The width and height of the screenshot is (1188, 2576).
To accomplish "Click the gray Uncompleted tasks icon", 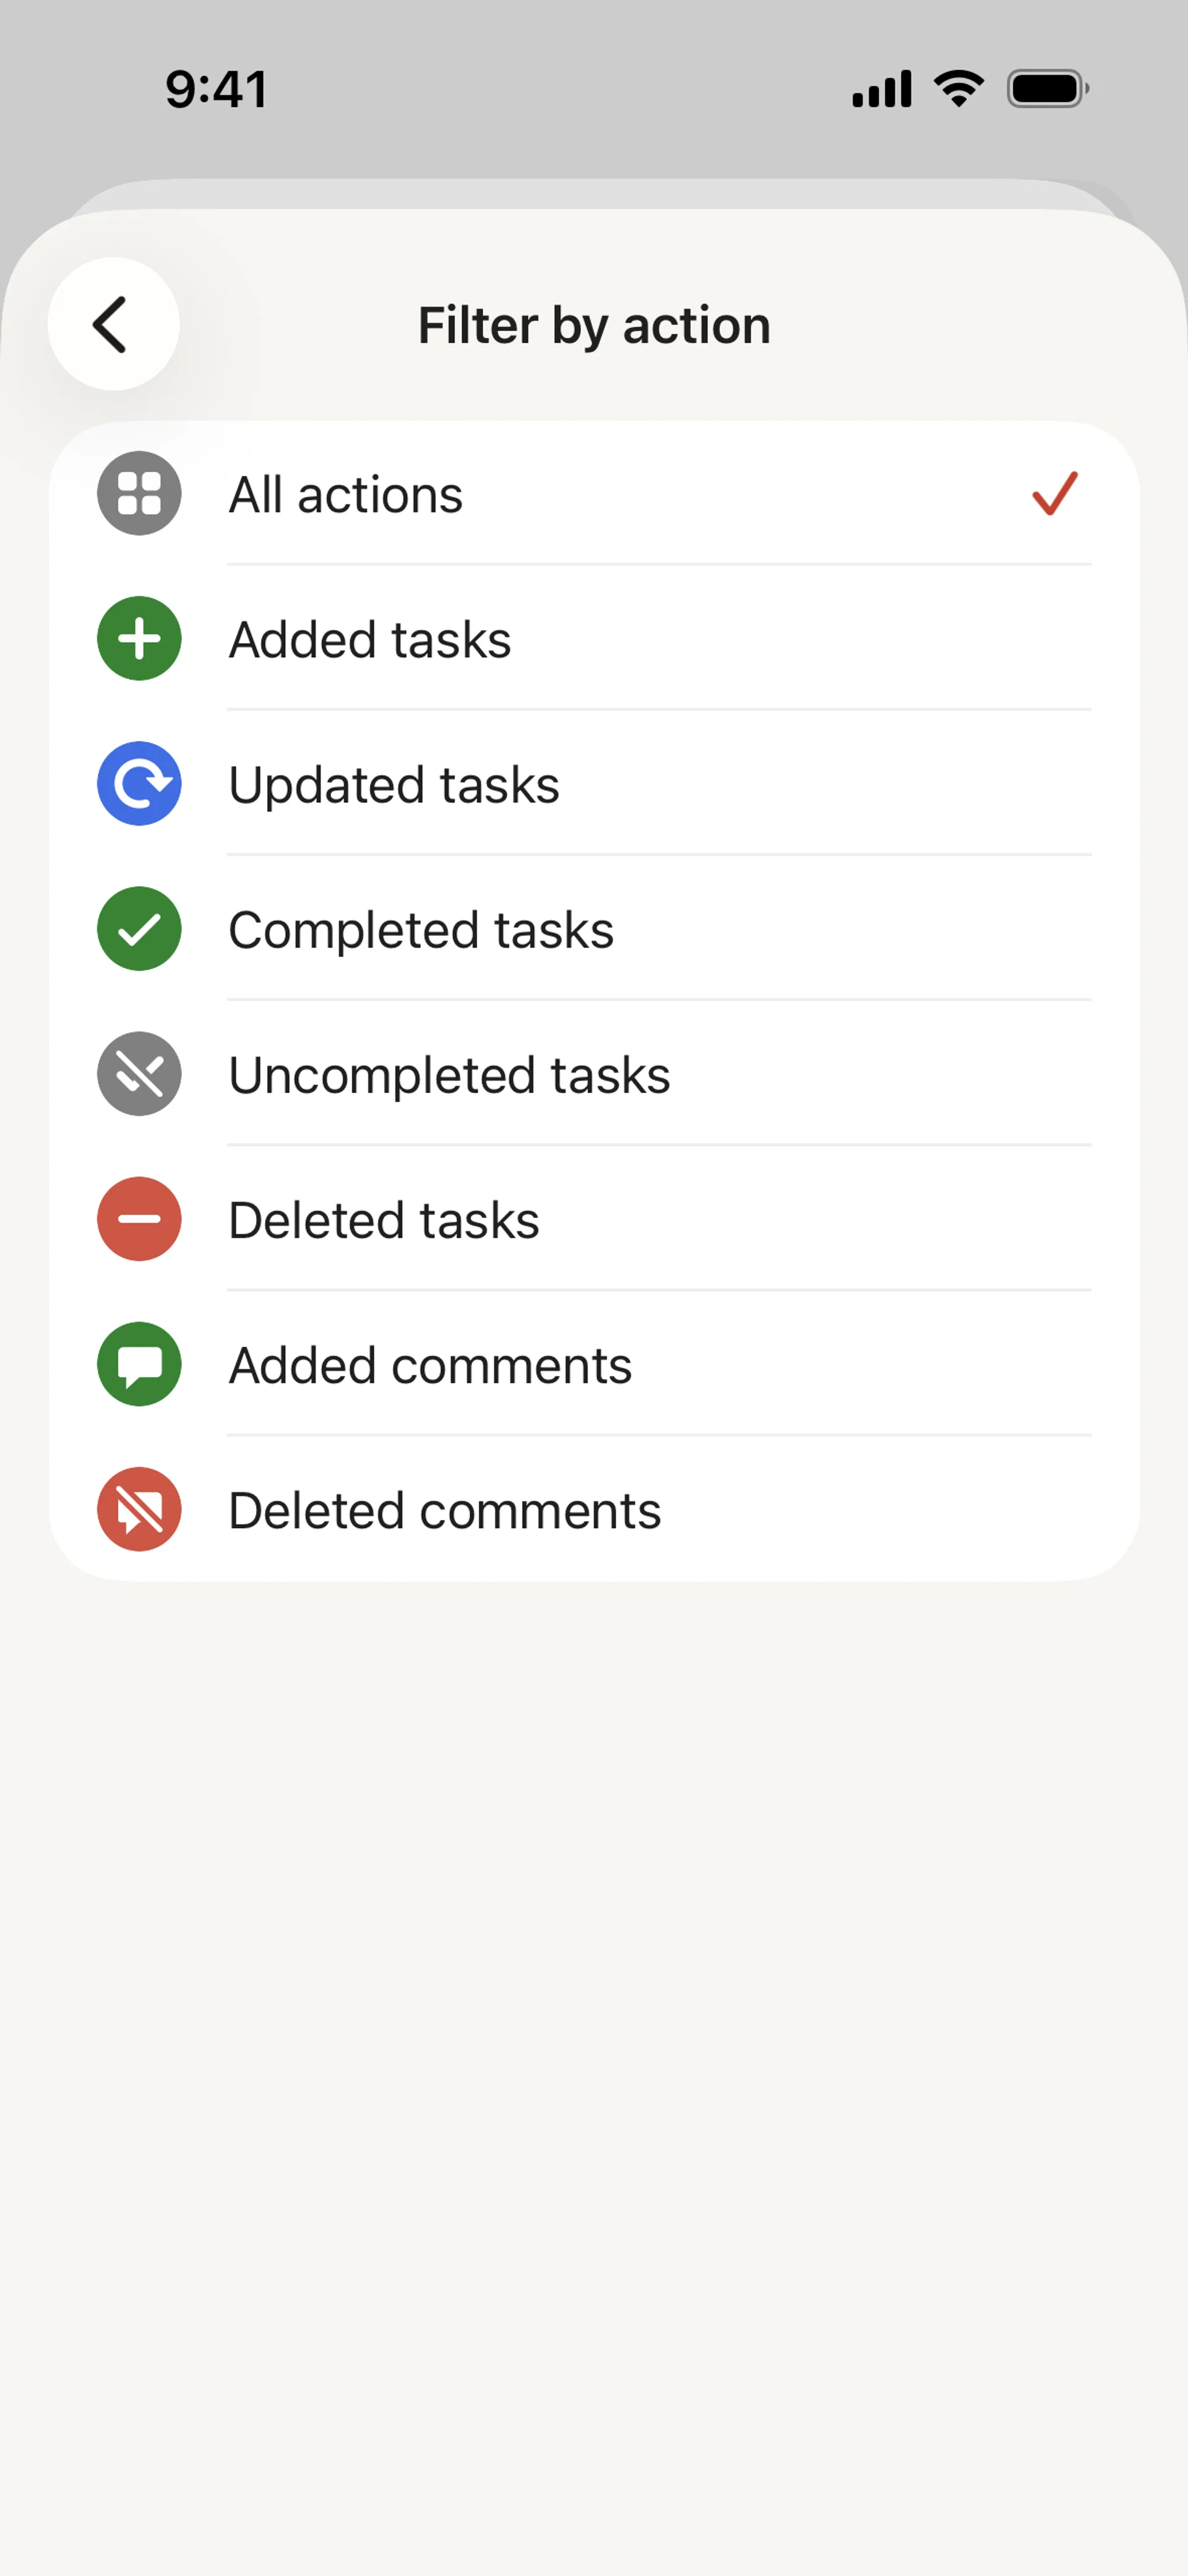I will pos(139,1073).
